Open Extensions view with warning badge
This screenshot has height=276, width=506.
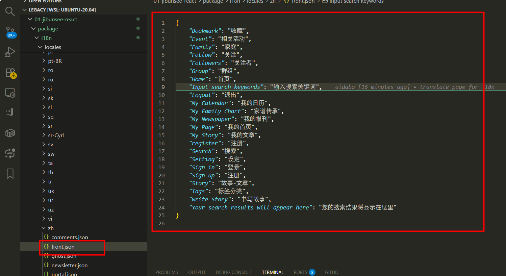click(x=10, y=73)
